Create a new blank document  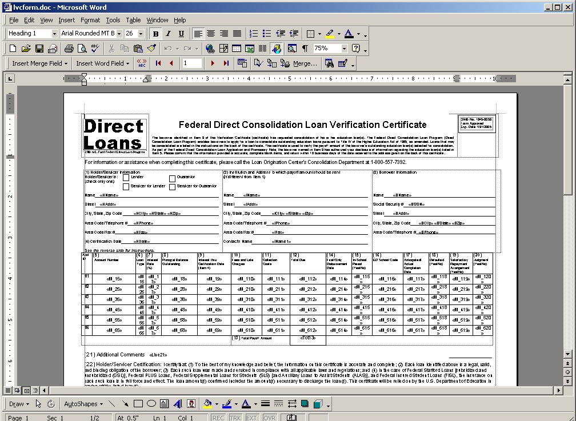point(13,49)
